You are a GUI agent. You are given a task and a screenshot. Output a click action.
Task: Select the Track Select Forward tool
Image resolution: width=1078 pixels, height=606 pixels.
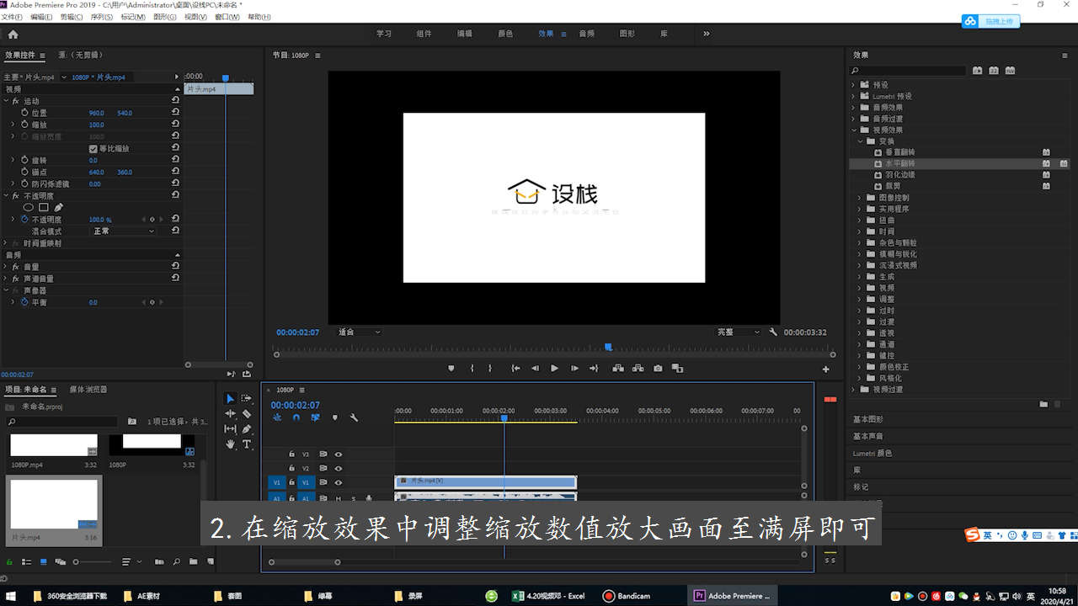point(247,398)
